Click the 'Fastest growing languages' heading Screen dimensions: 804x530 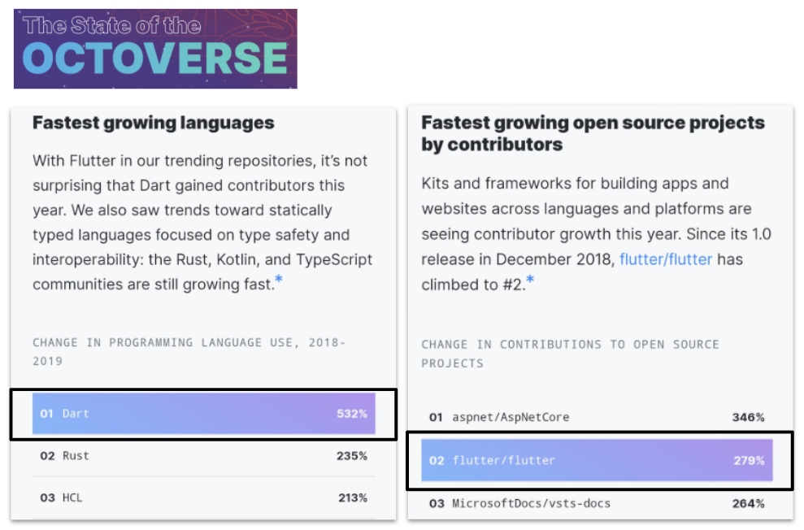(154, 123)
